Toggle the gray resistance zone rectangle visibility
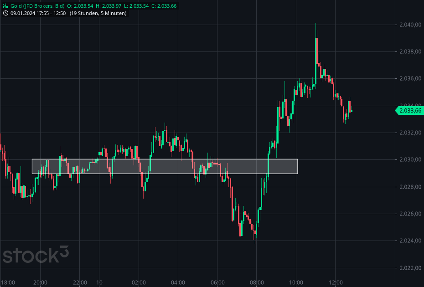 point(164,166)
